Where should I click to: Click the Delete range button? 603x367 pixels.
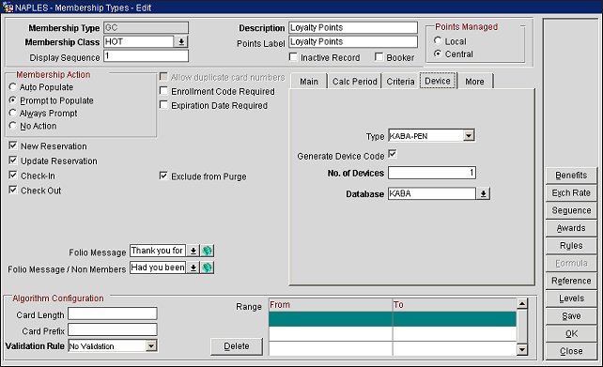point(237,346)
